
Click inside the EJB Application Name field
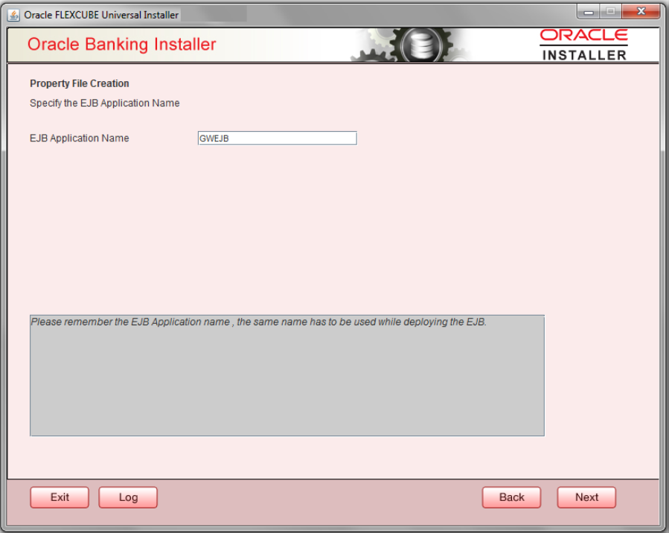pyautogui.click(x=278, y=138)
